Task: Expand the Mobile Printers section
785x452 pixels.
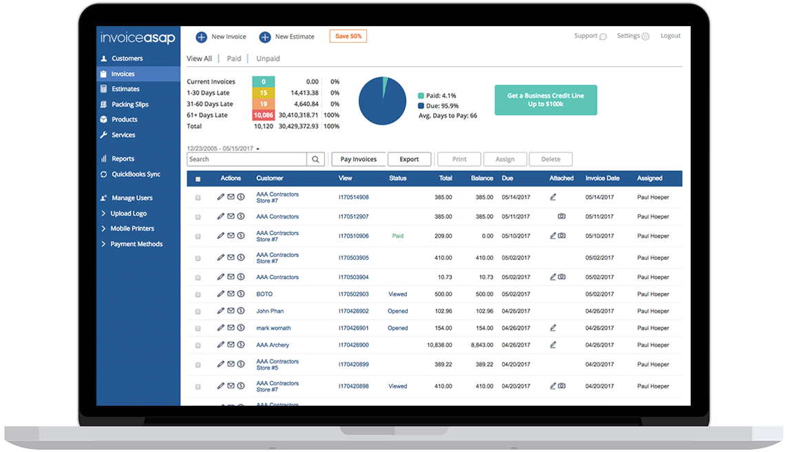Action: click(132, 228)
